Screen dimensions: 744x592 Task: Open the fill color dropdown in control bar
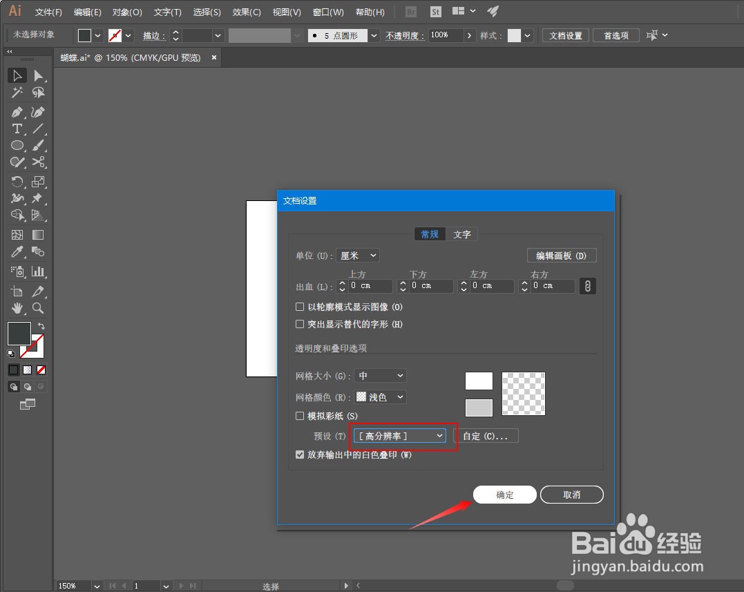click(x=97, y=36)
